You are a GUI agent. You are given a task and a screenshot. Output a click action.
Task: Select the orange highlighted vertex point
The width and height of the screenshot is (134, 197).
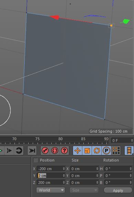pos(111,25)
